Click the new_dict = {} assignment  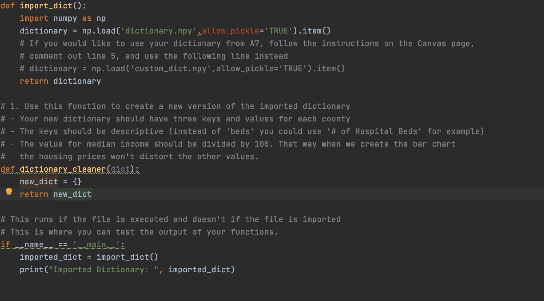coord(50,181)
